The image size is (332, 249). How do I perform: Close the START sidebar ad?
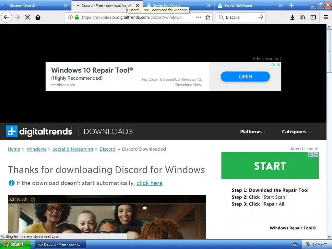coord(316,155)
